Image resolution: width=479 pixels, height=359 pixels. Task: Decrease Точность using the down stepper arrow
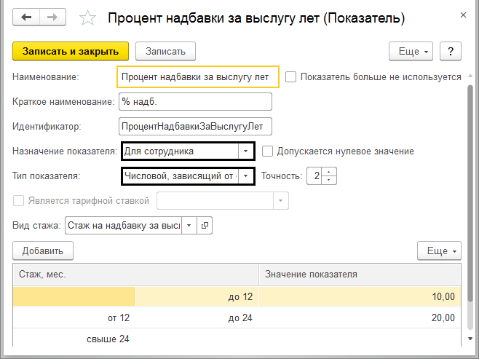tap(329, 180)
